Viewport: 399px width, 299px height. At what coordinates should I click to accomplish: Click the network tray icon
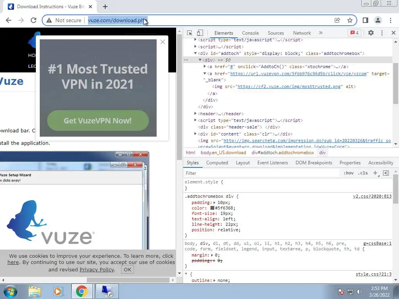[350, 292]
